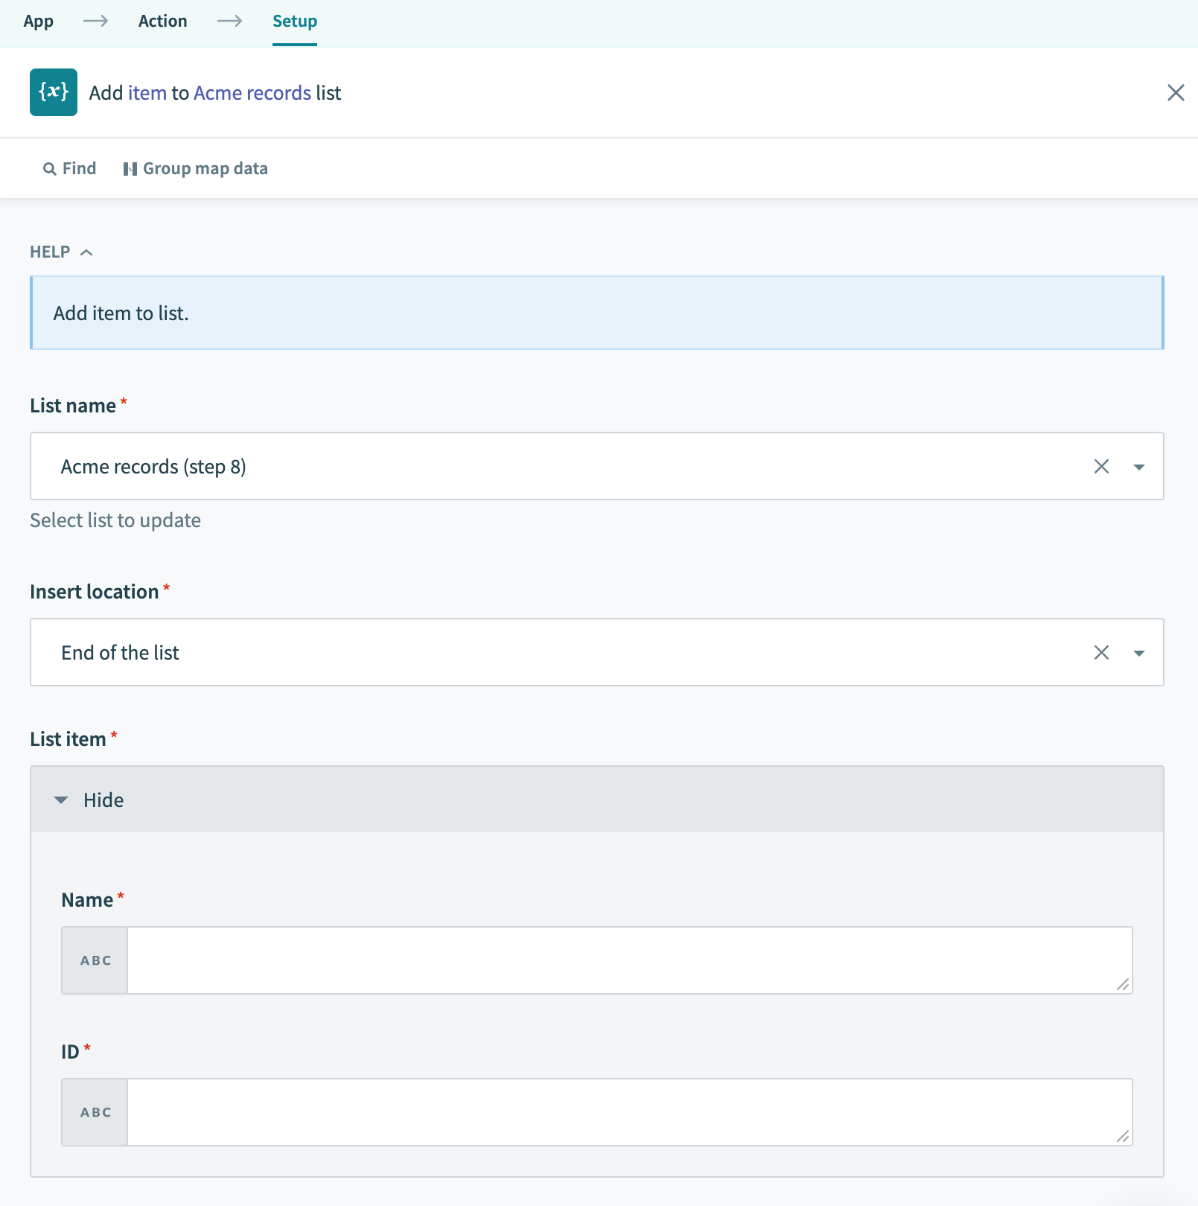1198x1206 pixels.
Task: Expand the Insert location dropdown arrow
Action: point(1138,653)
